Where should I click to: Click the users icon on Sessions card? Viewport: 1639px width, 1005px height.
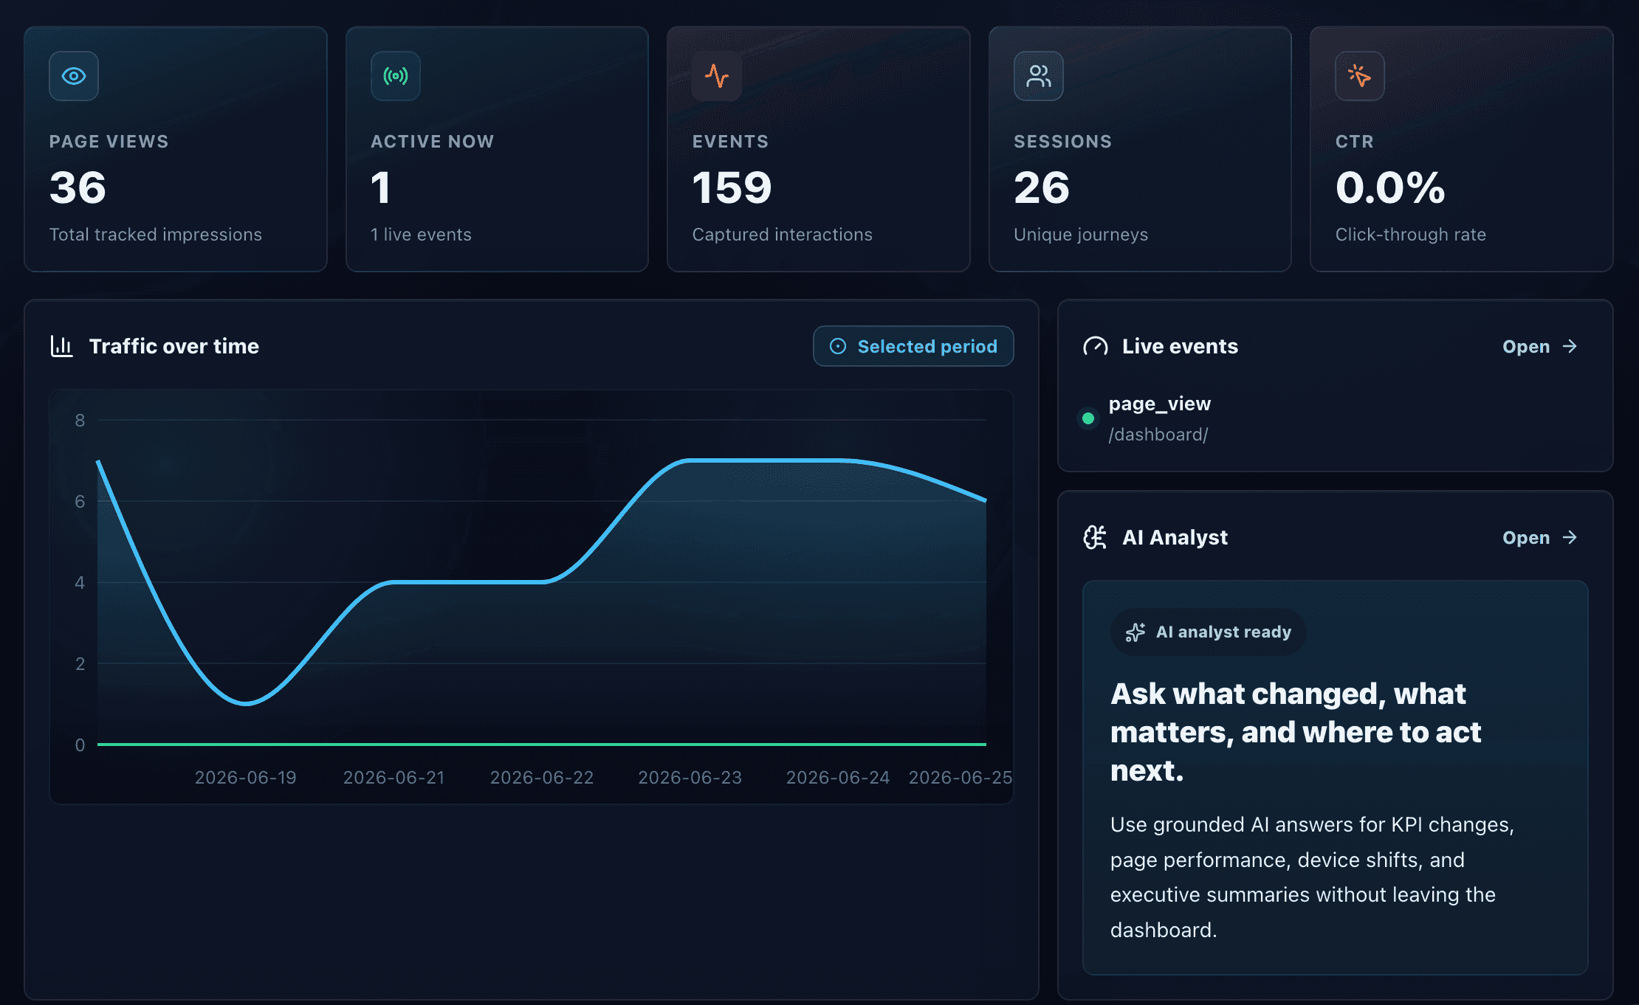pos(1039,76)
